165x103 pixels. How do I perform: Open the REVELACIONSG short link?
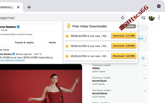click(x=12, y=61)
